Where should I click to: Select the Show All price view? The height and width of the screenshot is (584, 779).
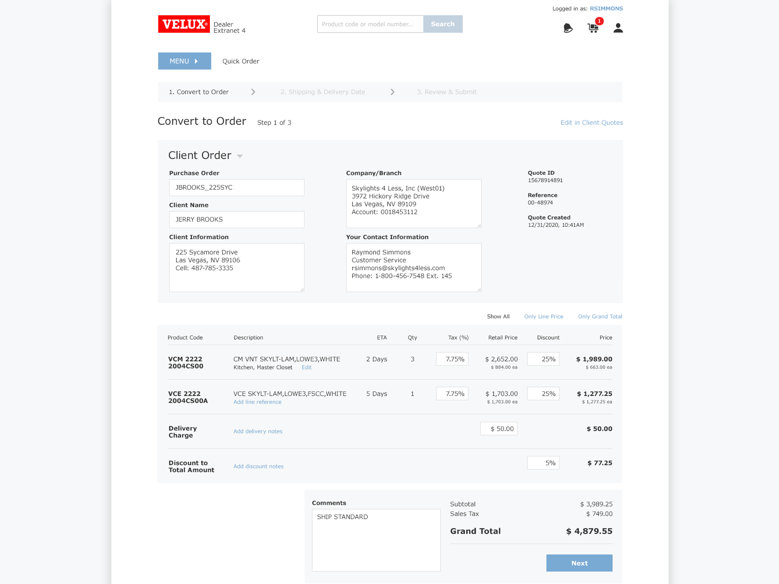(498, 317)
